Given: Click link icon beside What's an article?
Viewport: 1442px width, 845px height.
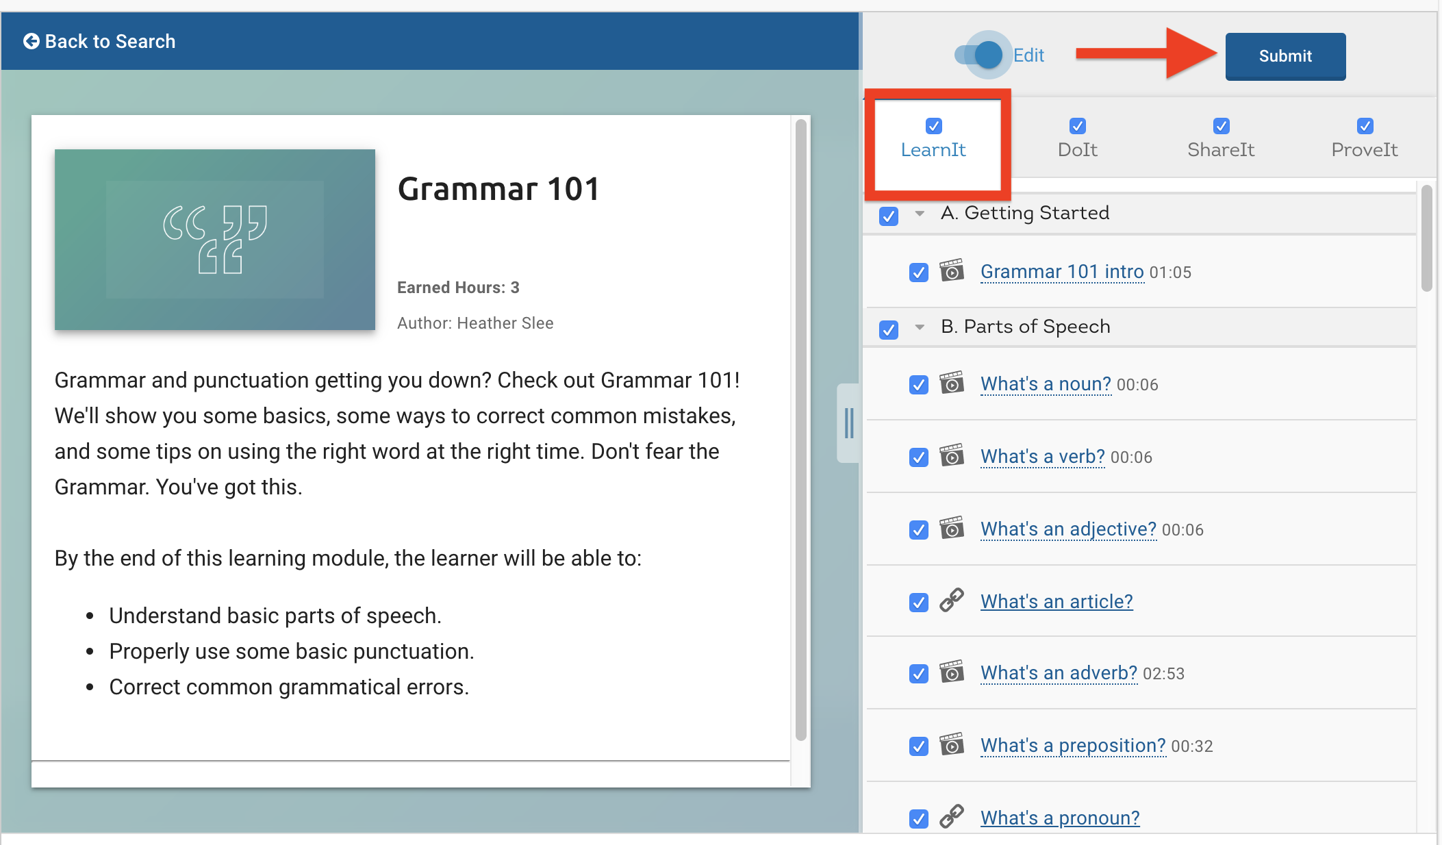Looking at the screenshot, I should (x=951, y=601).
